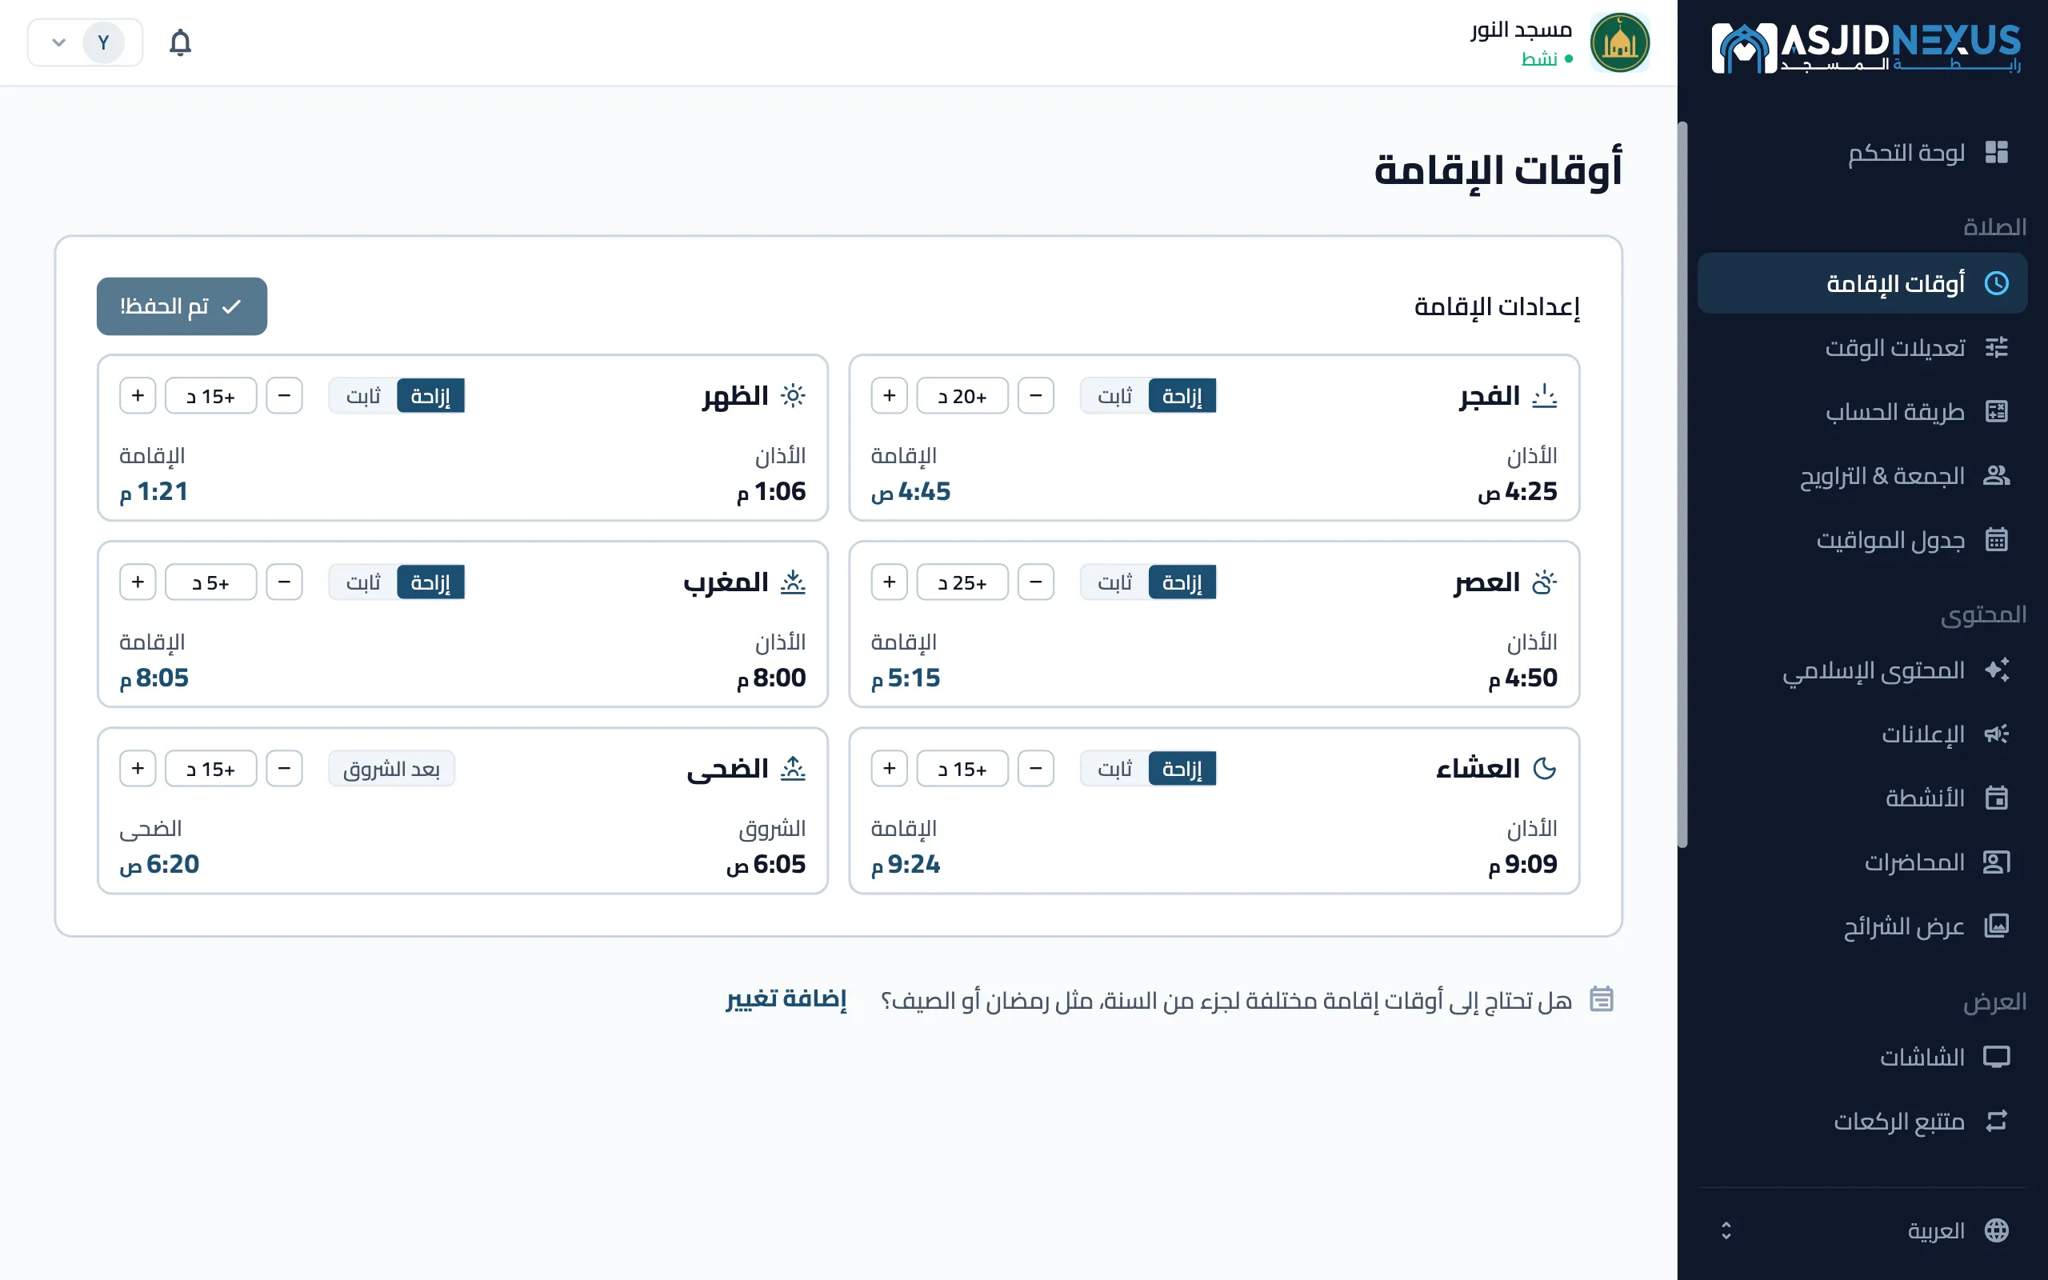
Task: Select إزاحة mode for العشاء
Action: pos(1182,769)
